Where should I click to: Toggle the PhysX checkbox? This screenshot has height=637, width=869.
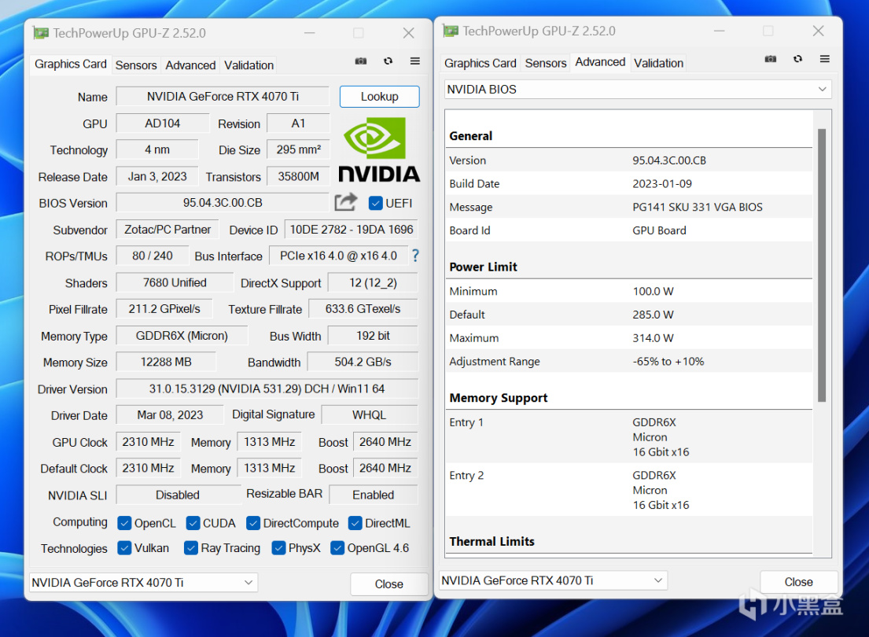(278, 548)
